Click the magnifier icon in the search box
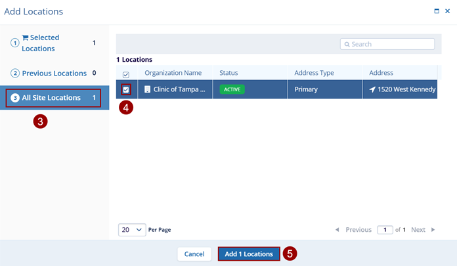The height and width of the screenshot is (266, 457). tap(347, 44)
